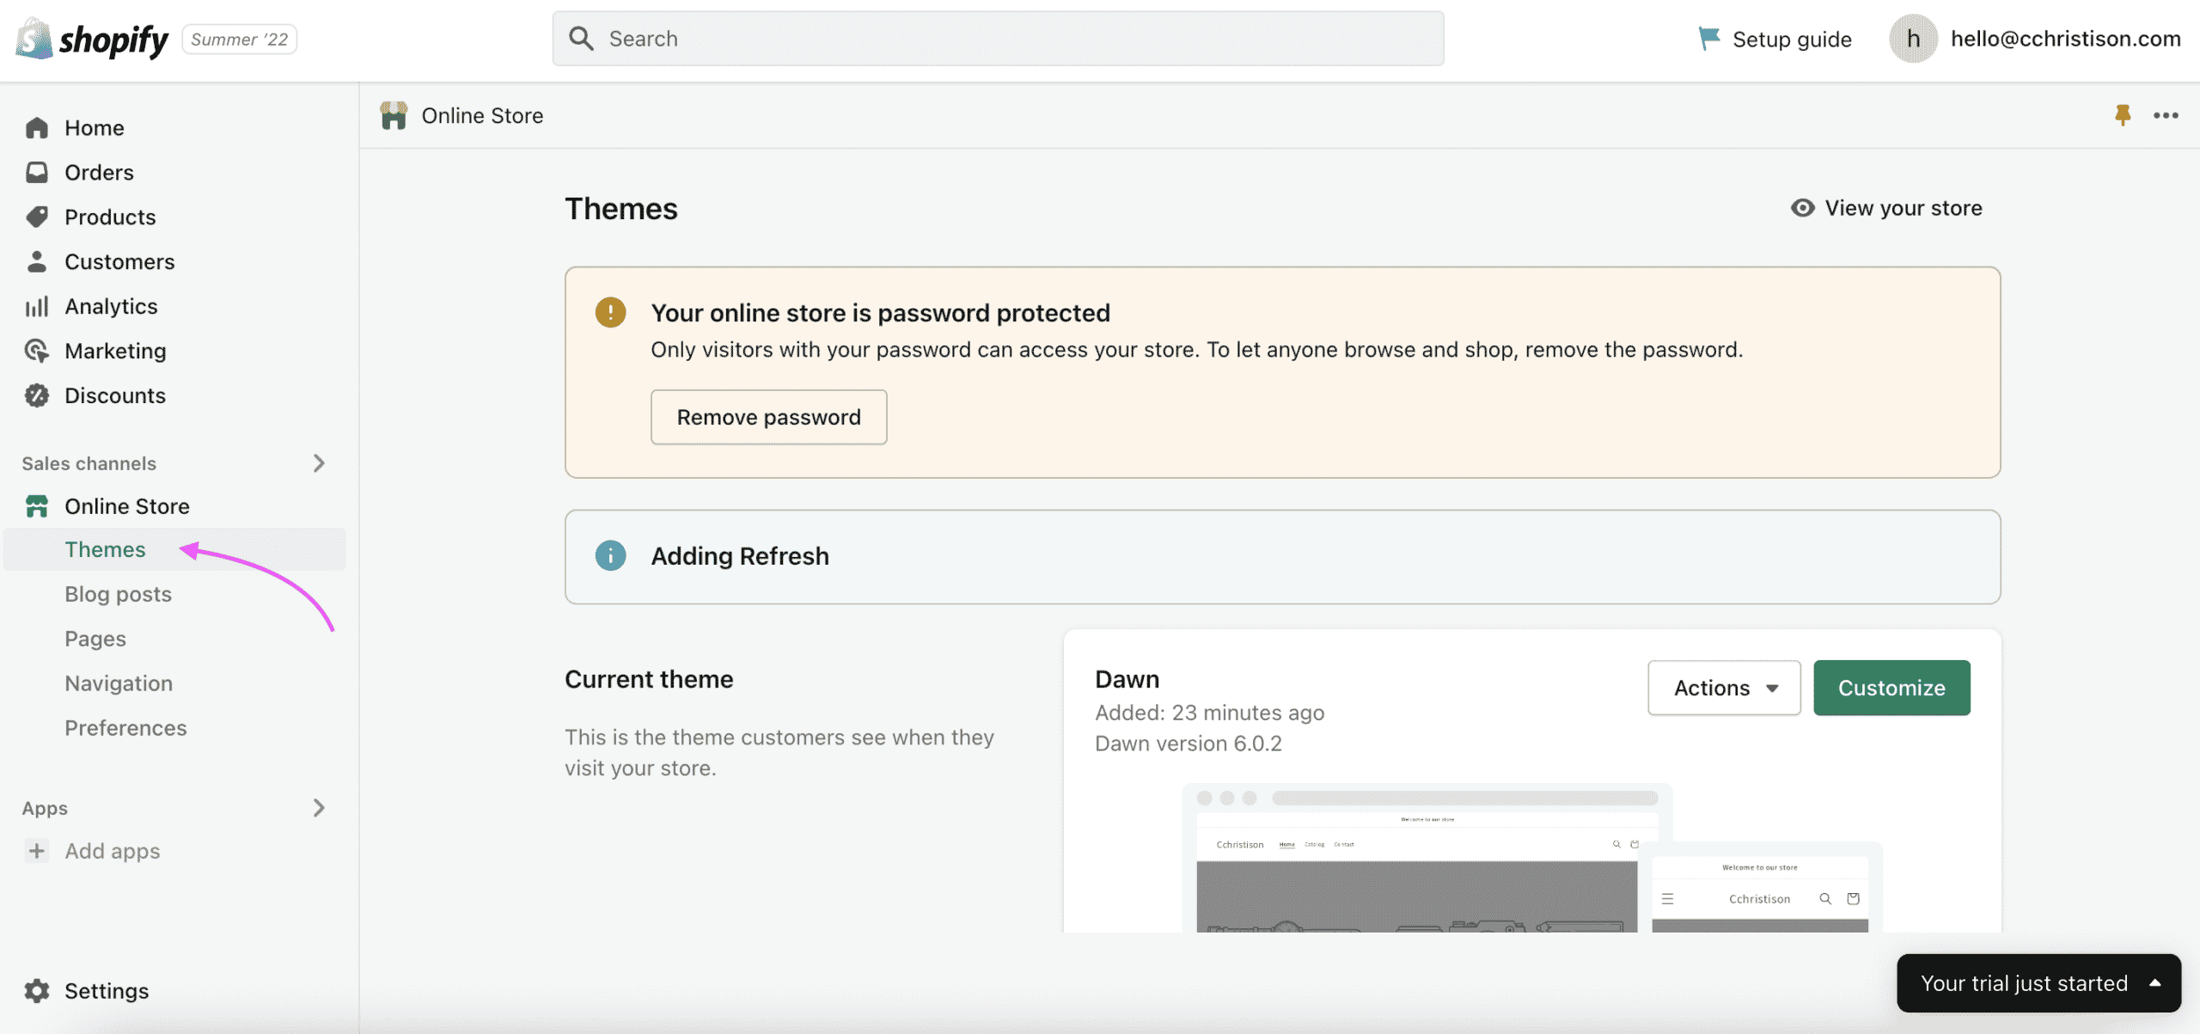Expand the Apps section chevron
This screenshot has width=2200, height=1034.
pyautogui.click(x=319, y=808)
